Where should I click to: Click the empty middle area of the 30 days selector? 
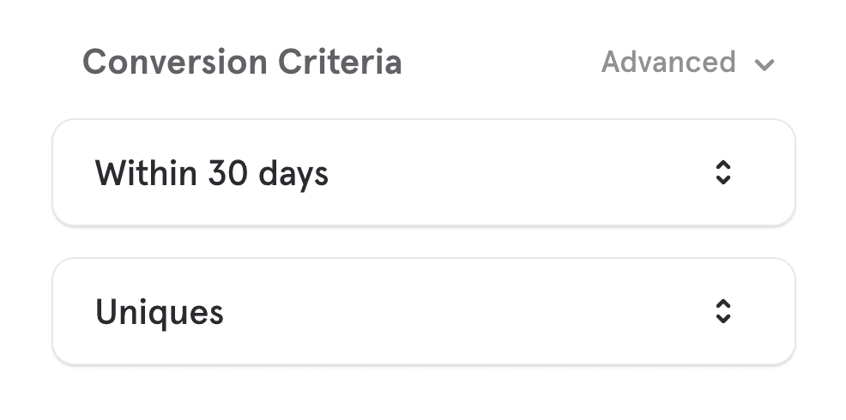click(515, 173)
